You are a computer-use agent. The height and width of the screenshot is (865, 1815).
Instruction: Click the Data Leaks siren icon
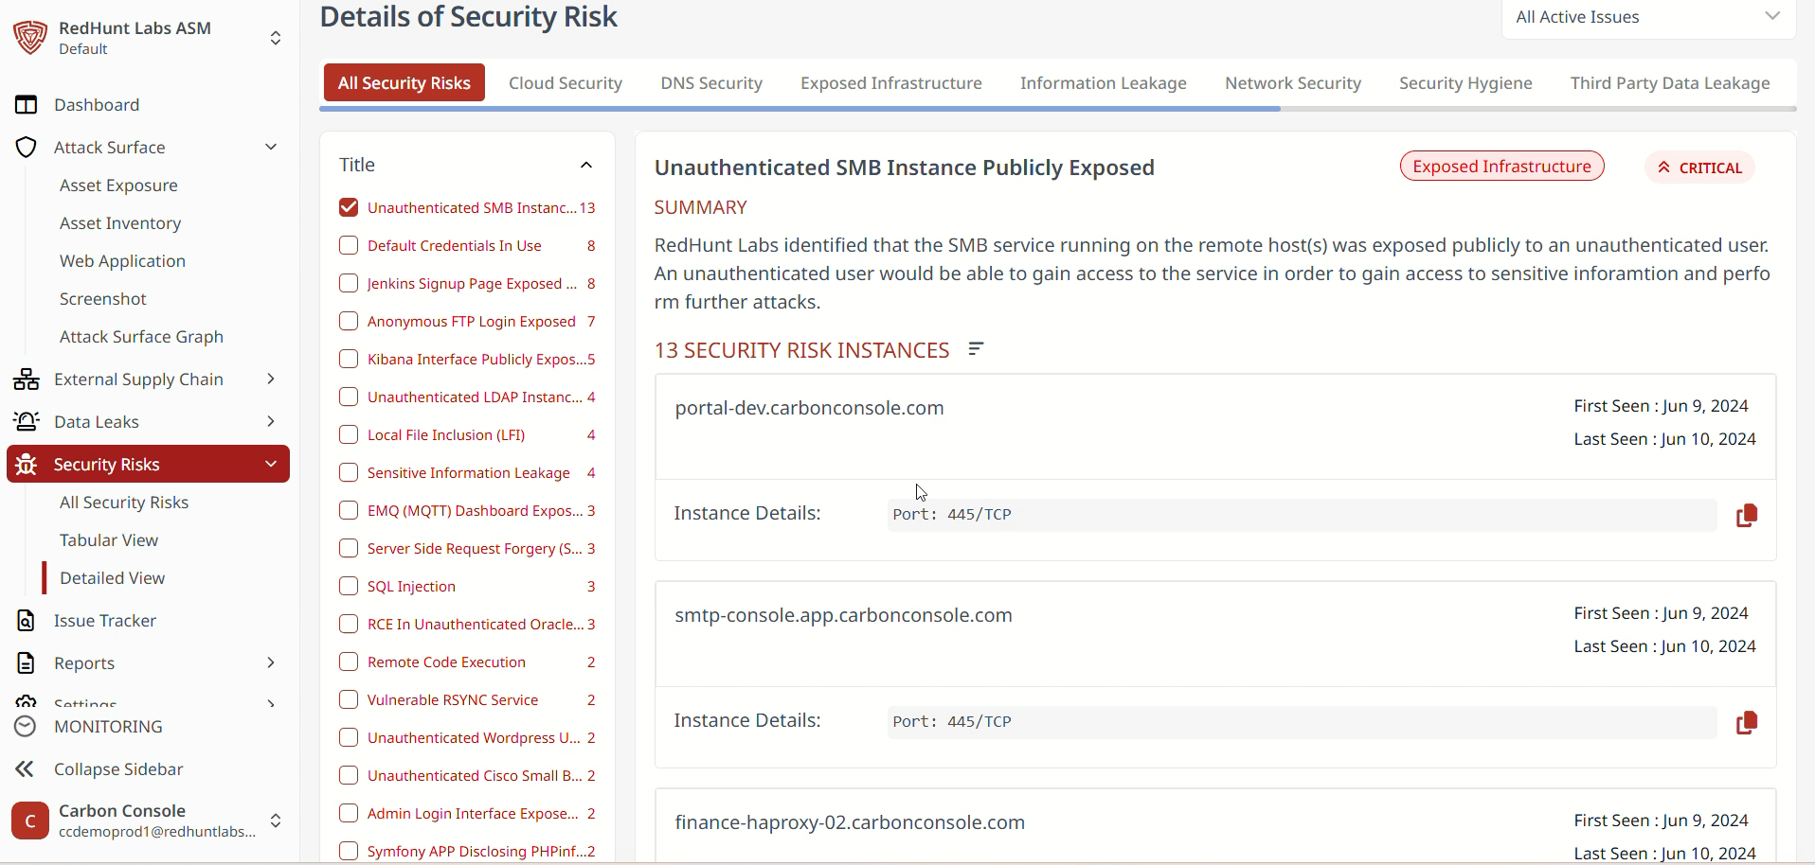coord(27,422)
